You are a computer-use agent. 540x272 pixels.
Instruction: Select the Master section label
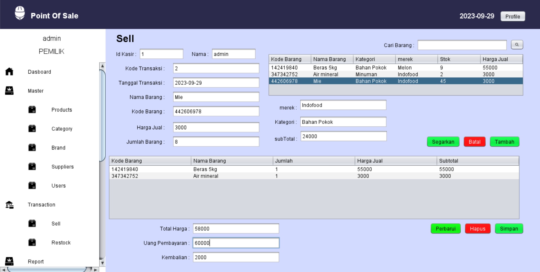point(35,91)
